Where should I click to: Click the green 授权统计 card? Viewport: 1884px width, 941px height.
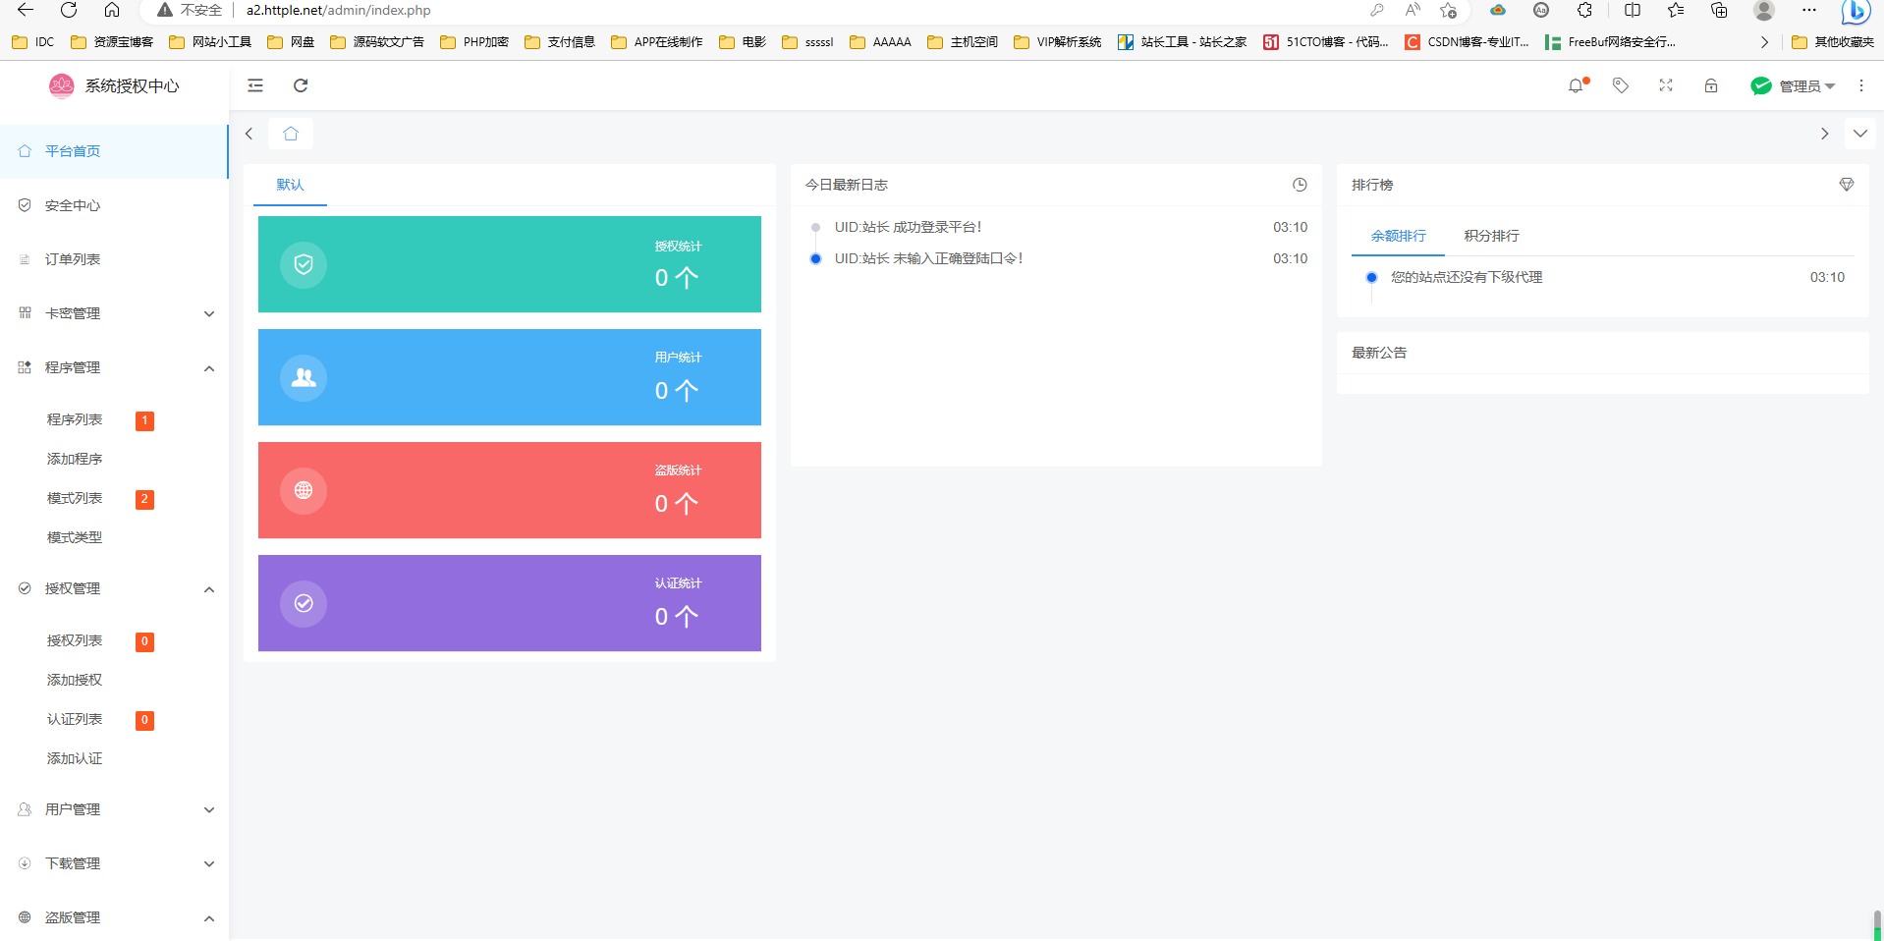coord(510,264)
